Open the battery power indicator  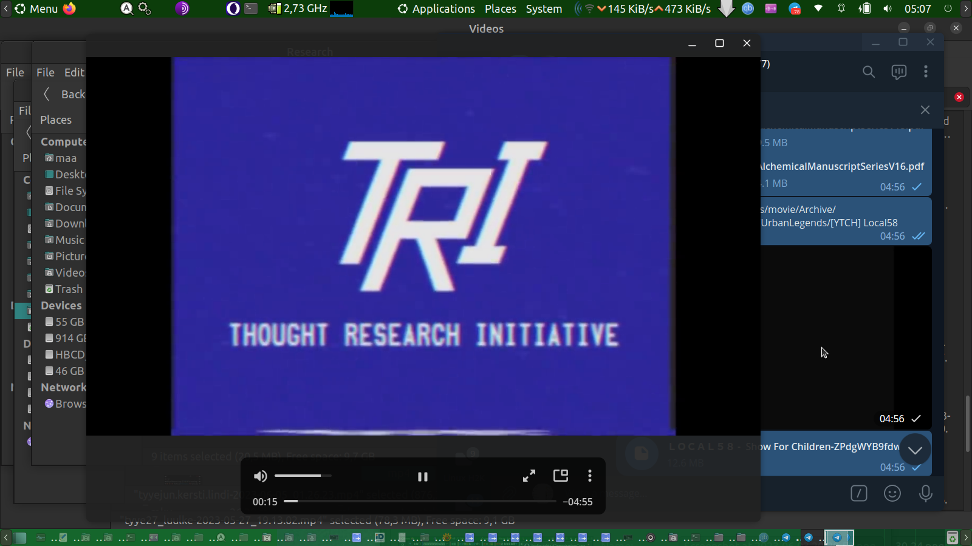tap(864, 8)
